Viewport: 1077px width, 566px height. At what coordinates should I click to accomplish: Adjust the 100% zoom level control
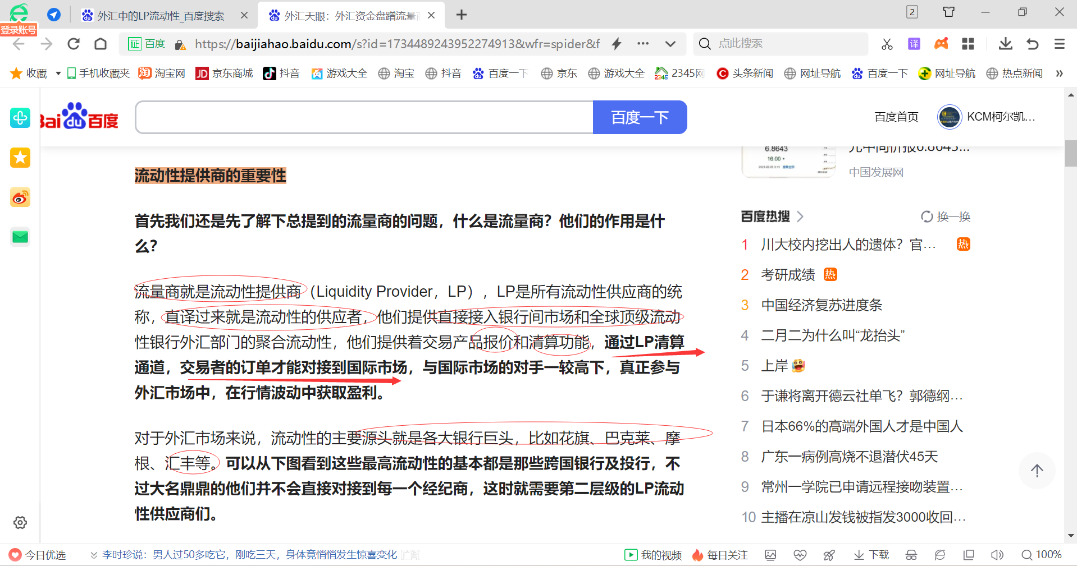coord(1042,555)
